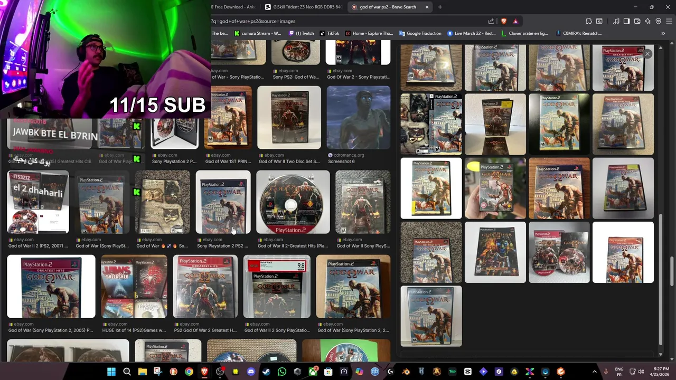This screenshot has width=676, height=380.
Task: Open a new browser tab
Action: (x=440, y=7)
